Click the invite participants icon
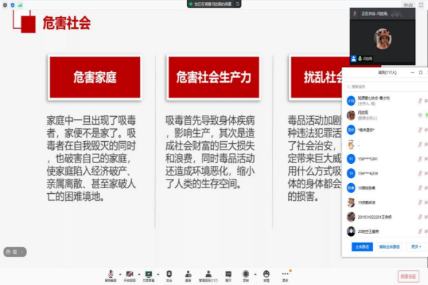The image size is (428, 285). (x=188, y=274)
